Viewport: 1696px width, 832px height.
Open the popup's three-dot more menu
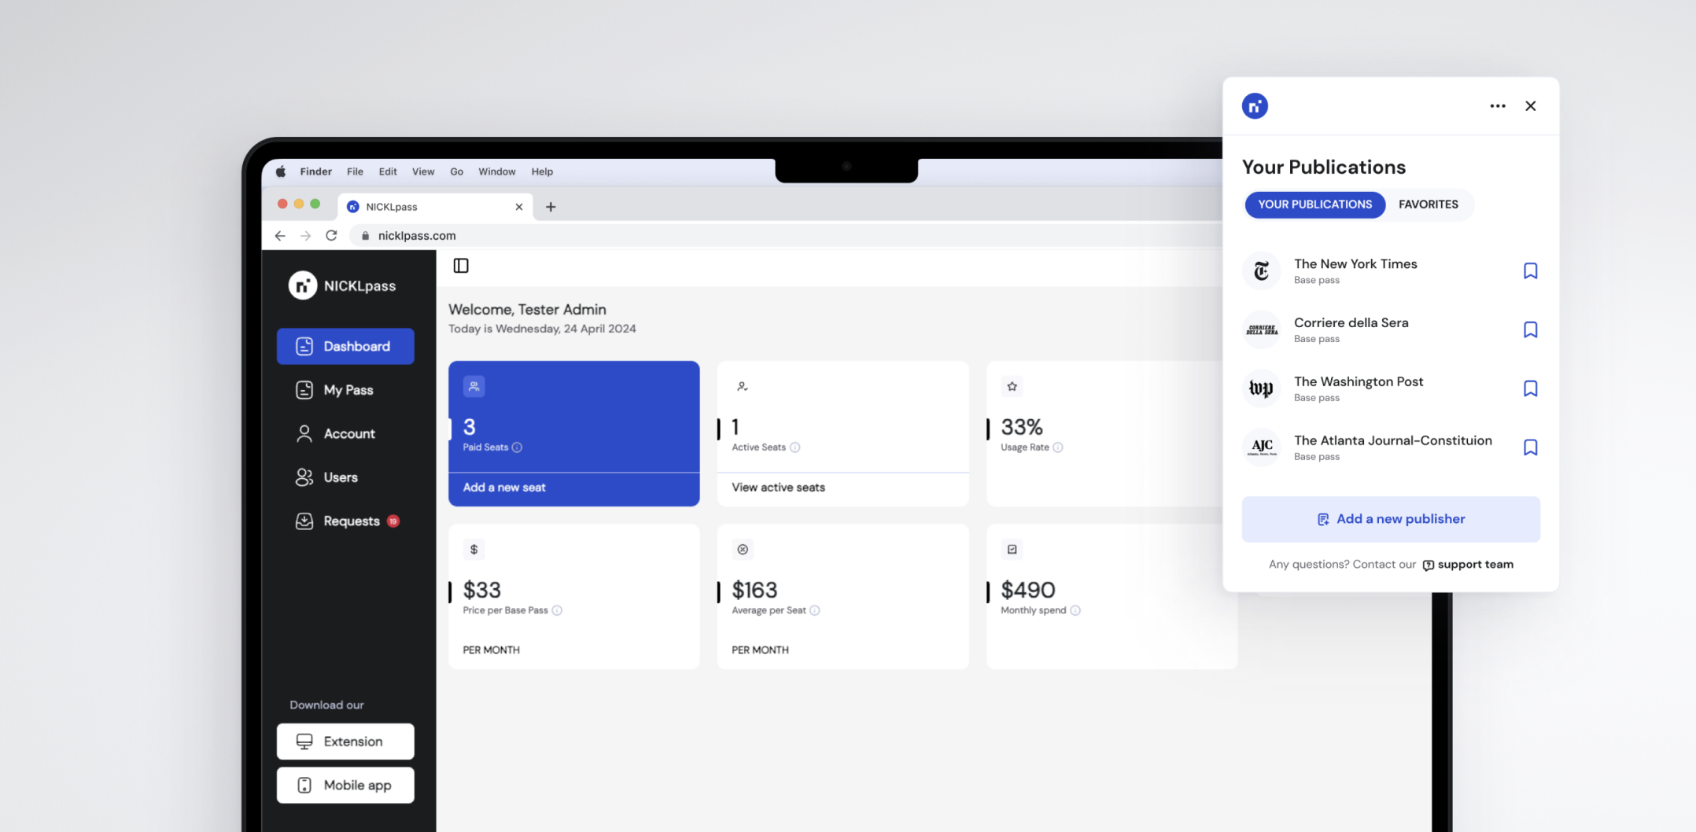point(1498,106)
